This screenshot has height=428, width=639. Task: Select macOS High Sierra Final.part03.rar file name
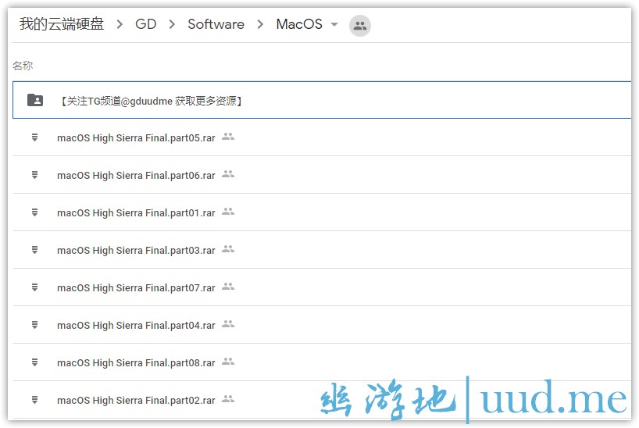tap(136, 250)
